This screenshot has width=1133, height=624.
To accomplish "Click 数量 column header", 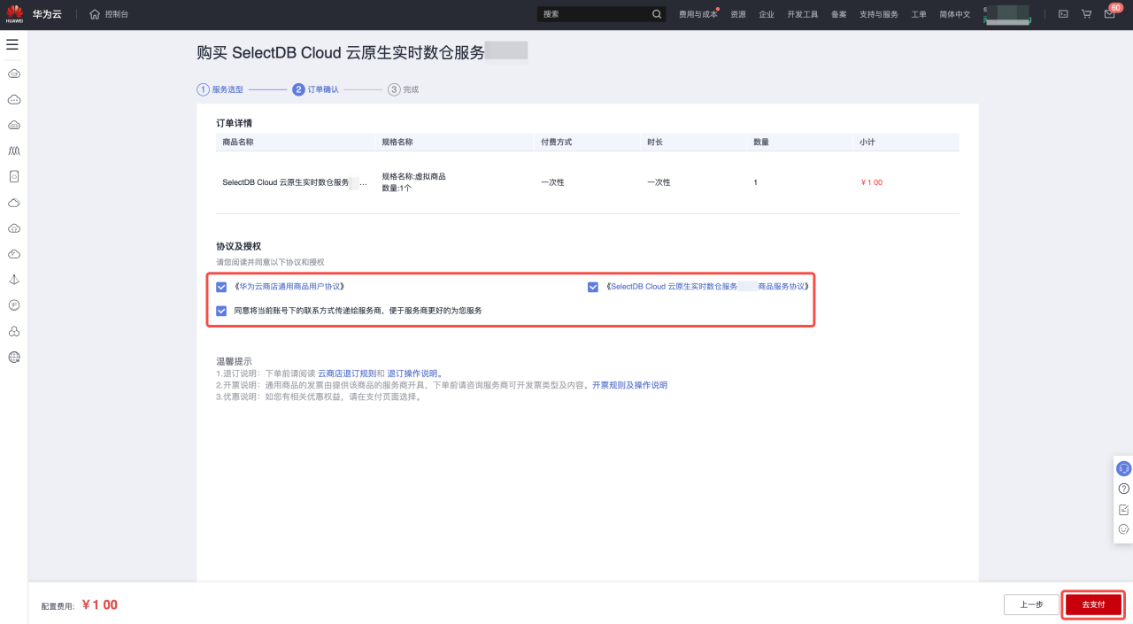I will click(761, 142).
